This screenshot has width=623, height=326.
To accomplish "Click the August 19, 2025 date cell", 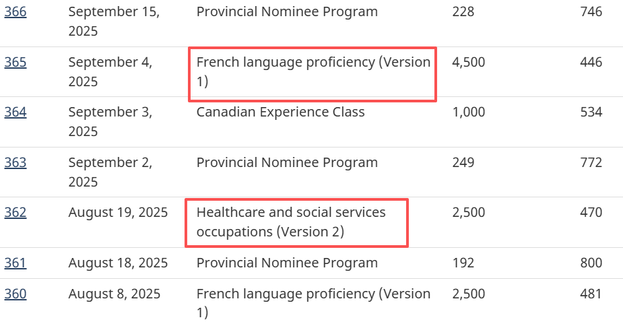I will pos(118,213).
